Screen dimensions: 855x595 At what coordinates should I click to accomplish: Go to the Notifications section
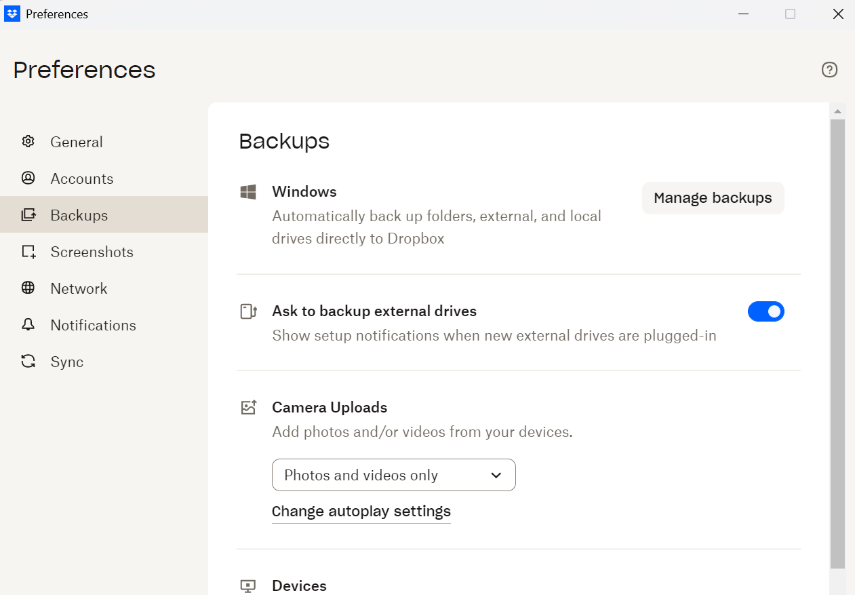(93, 325)
